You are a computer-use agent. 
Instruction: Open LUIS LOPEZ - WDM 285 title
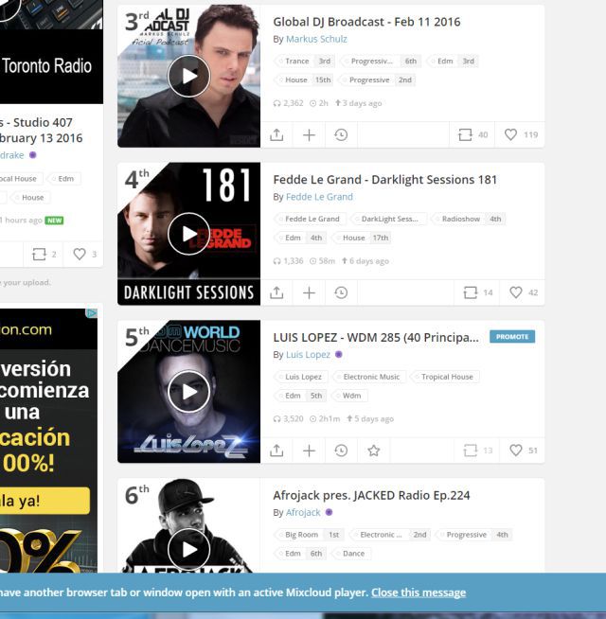376,338
